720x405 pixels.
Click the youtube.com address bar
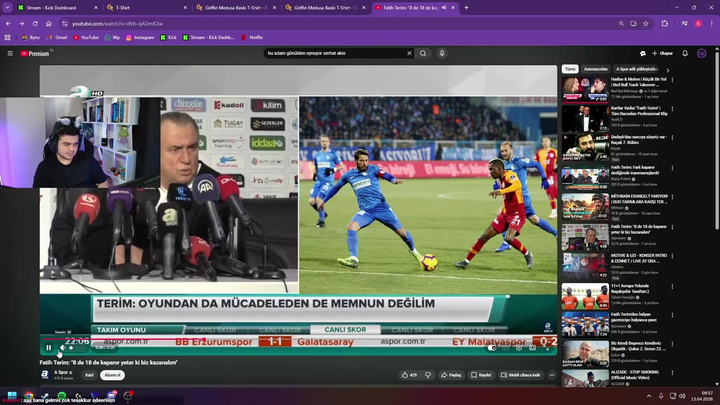pyautogui.click(x=337, y=24)
